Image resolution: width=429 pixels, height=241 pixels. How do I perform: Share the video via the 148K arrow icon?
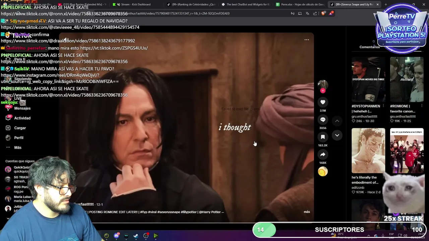pyautogui.click(x=323, y=154)
